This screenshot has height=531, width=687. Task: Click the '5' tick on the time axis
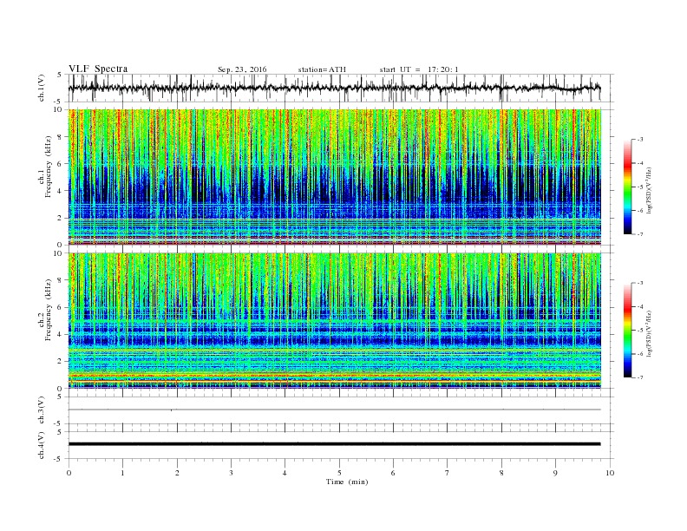(339, 473)
